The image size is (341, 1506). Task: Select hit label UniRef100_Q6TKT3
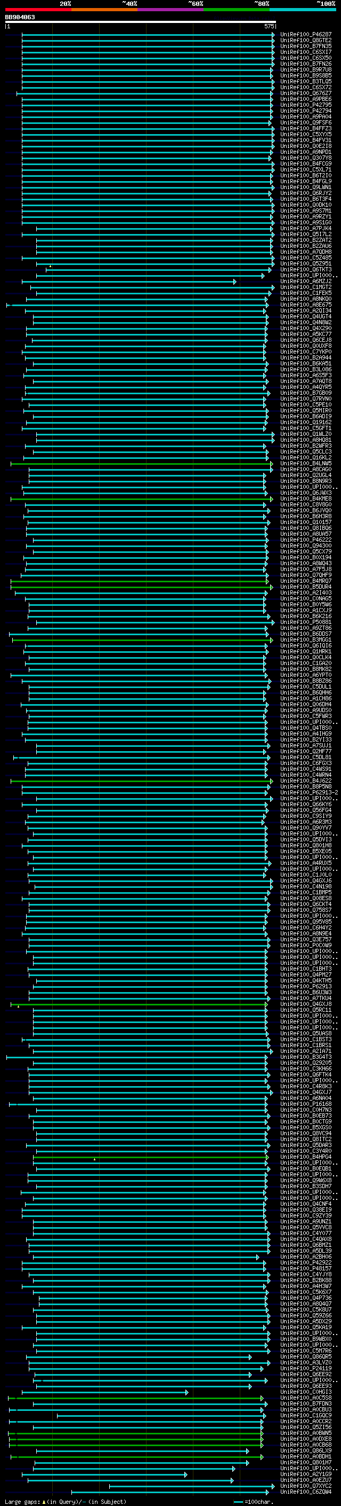click(305, 269)
